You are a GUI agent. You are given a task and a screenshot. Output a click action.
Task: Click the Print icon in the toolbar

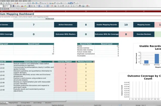point(1,3)
